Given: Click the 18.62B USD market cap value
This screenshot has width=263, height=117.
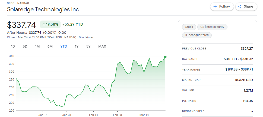Looking at the screenshot, I should click(244, 80).
